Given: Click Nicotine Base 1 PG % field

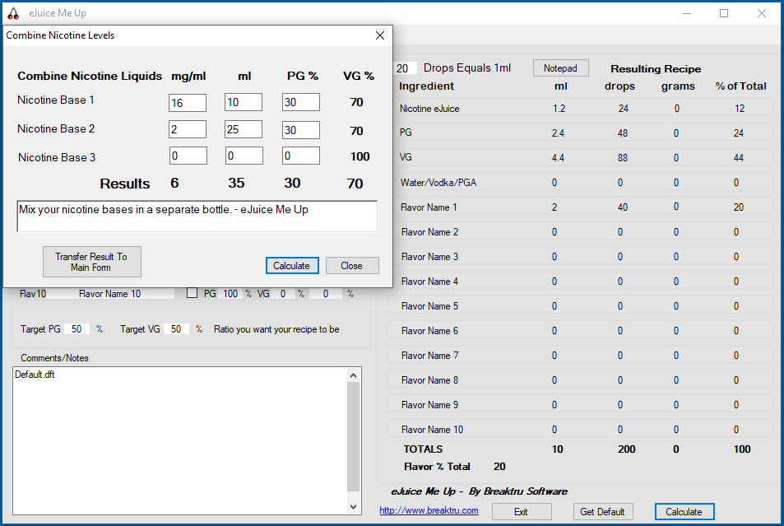Looking at the screenshot, I should [x=301, y=103].
